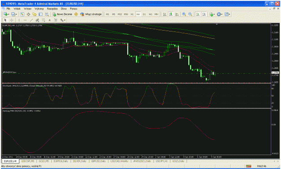281x169 pixels.
Task: Click the Templates icon
Action: [227, 14]
